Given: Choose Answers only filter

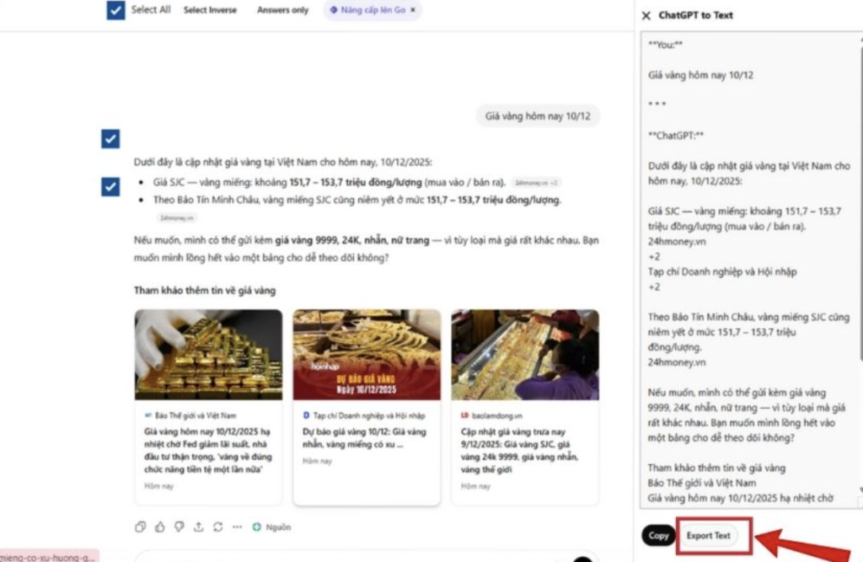Looking at the screenshot, I should (x=282, y=10).
